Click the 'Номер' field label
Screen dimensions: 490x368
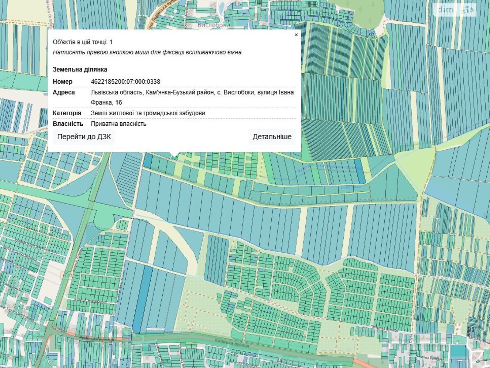[62, 82]
